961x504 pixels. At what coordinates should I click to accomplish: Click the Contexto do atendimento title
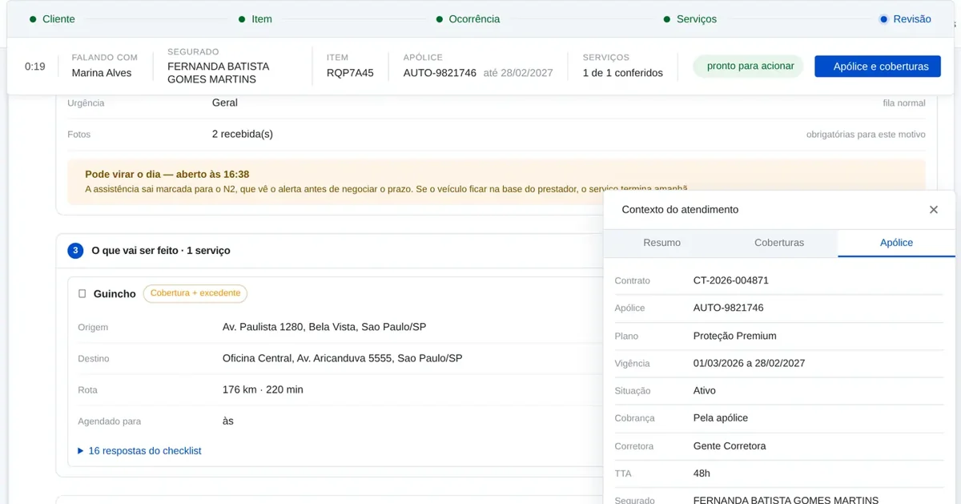[x=680, y=209]
